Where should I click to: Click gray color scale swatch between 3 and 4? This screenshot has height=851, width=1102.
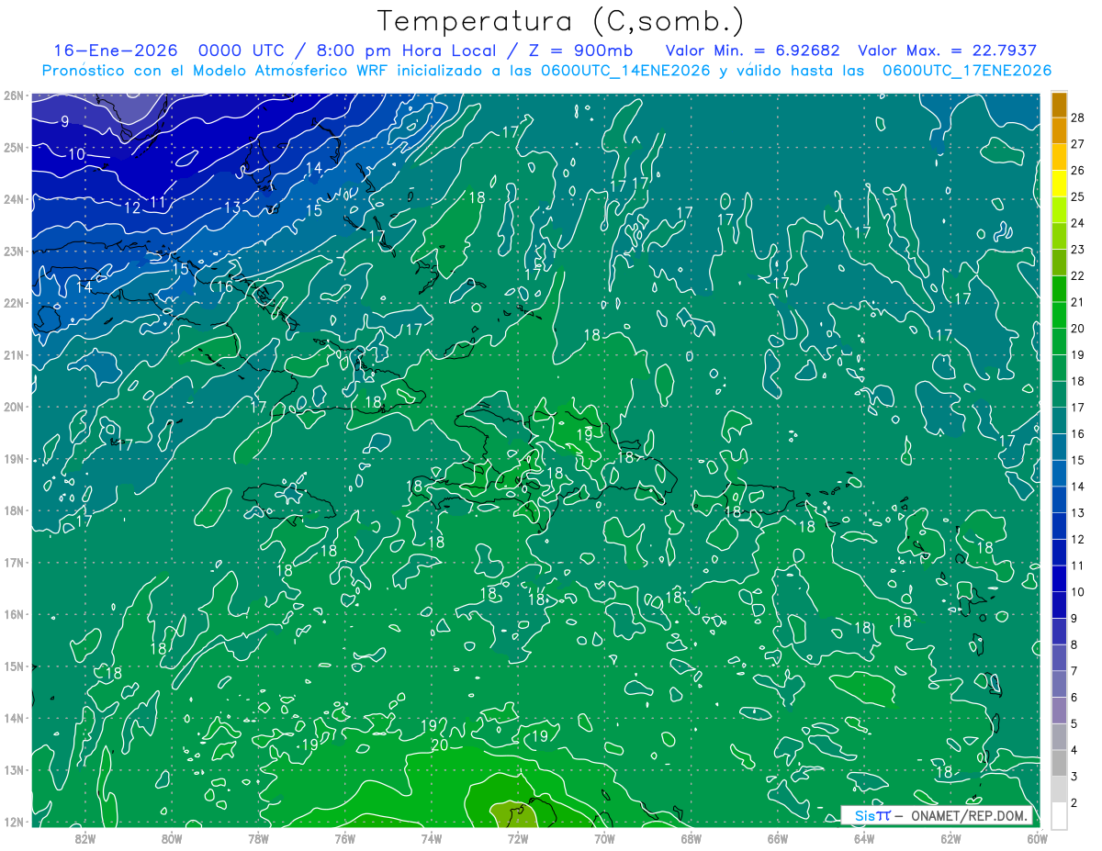tap(1059, 763)
